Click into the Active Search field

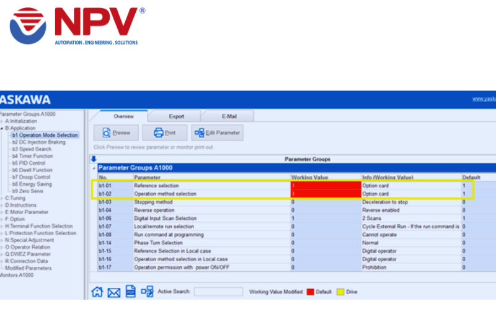tap(218, 292)
